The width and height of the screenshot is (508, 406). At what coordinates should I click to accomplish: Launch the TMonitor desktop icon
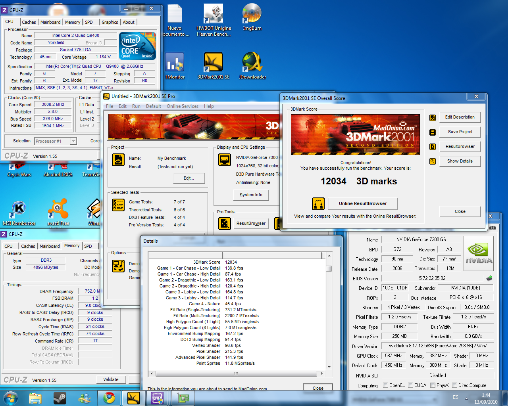pyautogui.click(x=175, y=66)
